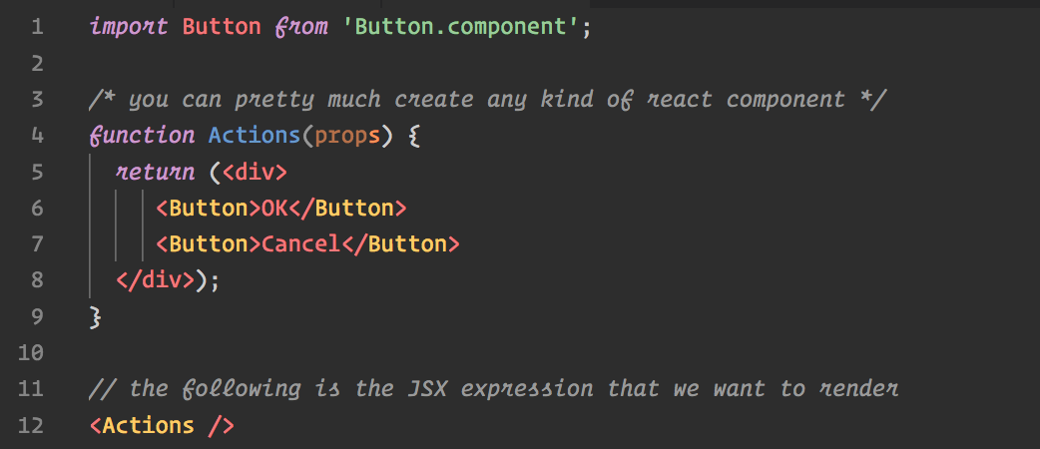Viewport: 1040px width, 449px height.
Task: Place cursor in the JSX expression comment
Action: click(x=494, y=389)
